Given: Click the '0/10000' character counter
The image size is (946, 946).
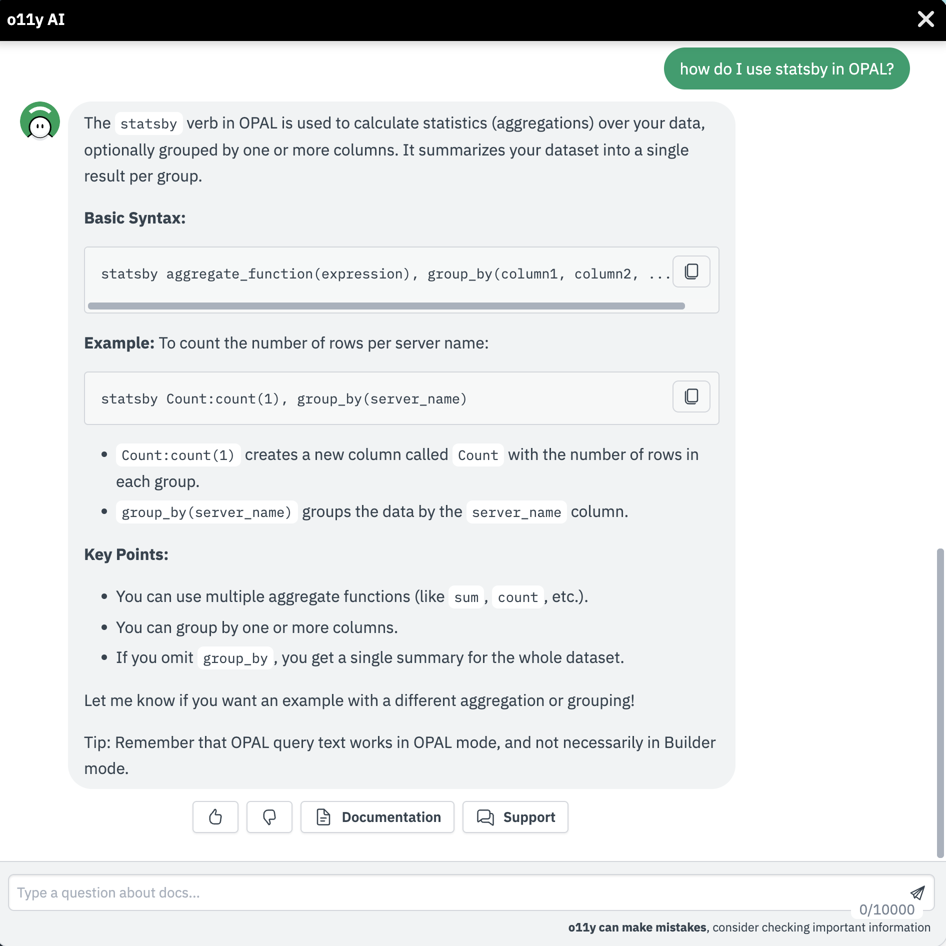Looking at the screenshot, I should [886, 909].
